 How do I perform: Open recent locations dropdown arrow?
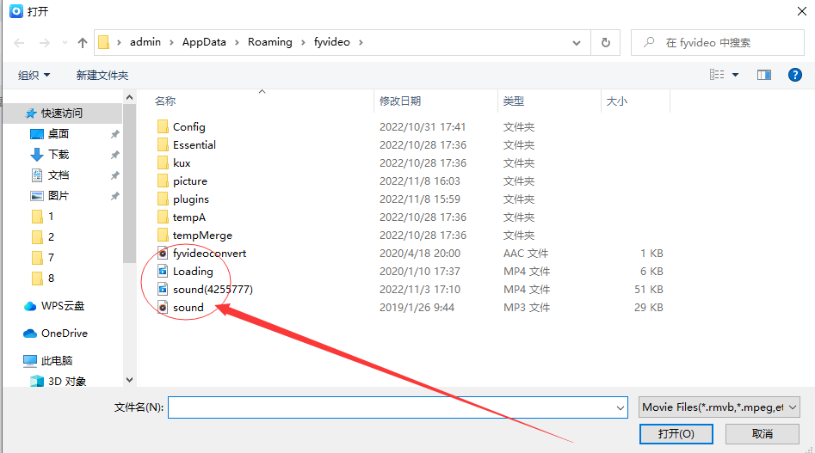pos(65,43)
